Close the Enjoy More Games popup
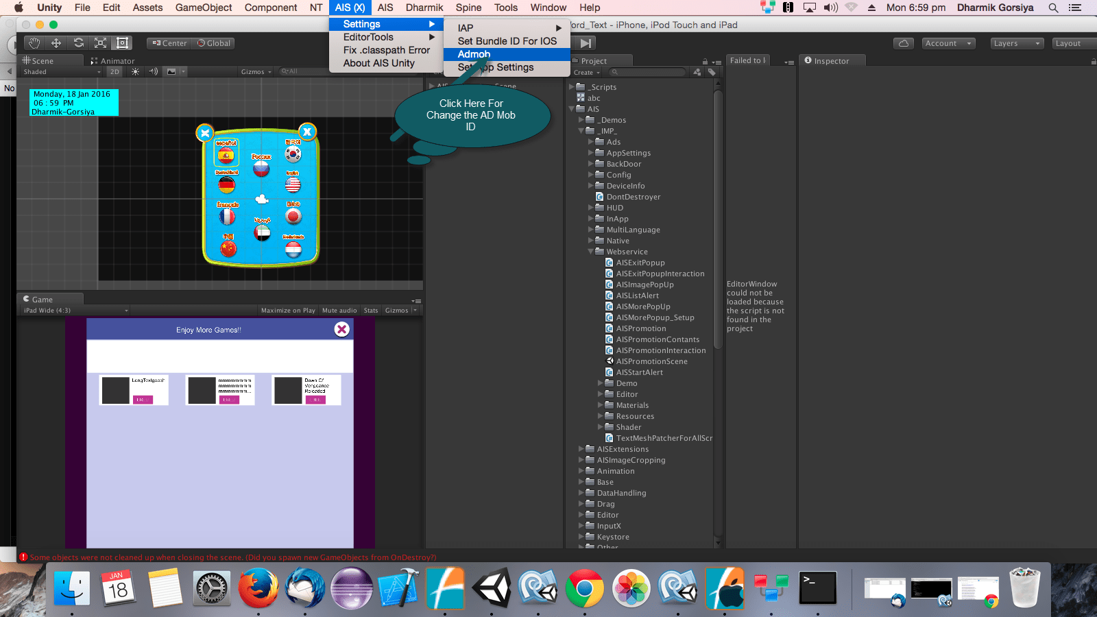The width and height of the screenshot is (1097, 617). click(x=342, y=330)
